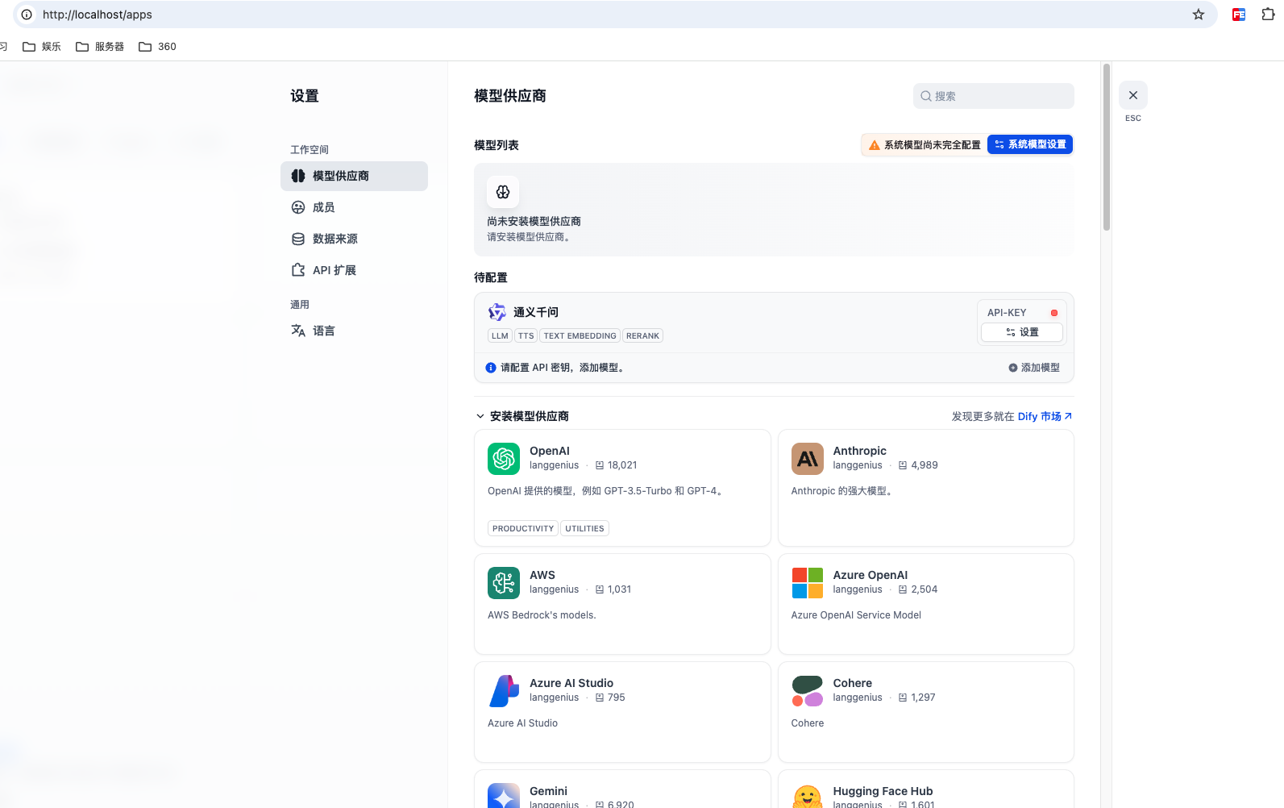Click the 通义千问 provider logo
The width and height of the screenshot is (1284, 808).
(497, 312)
